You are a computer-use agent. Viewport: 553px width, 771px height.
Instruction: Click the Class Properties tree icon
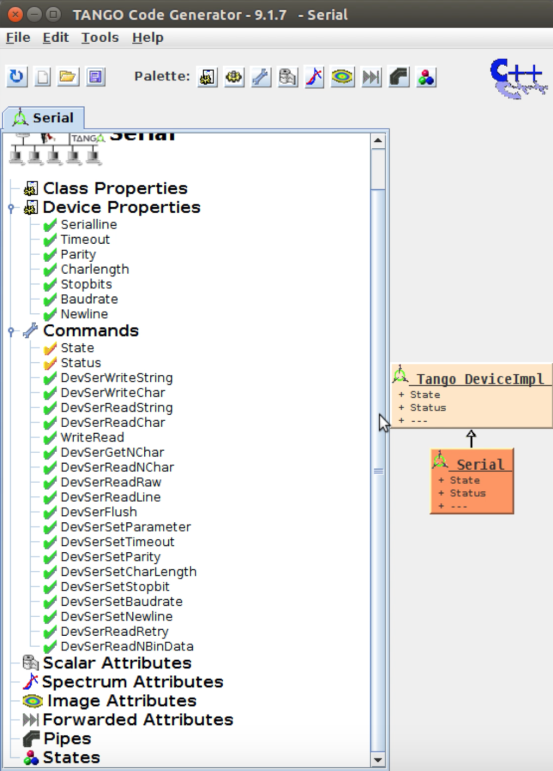click(x=31, y=188)
